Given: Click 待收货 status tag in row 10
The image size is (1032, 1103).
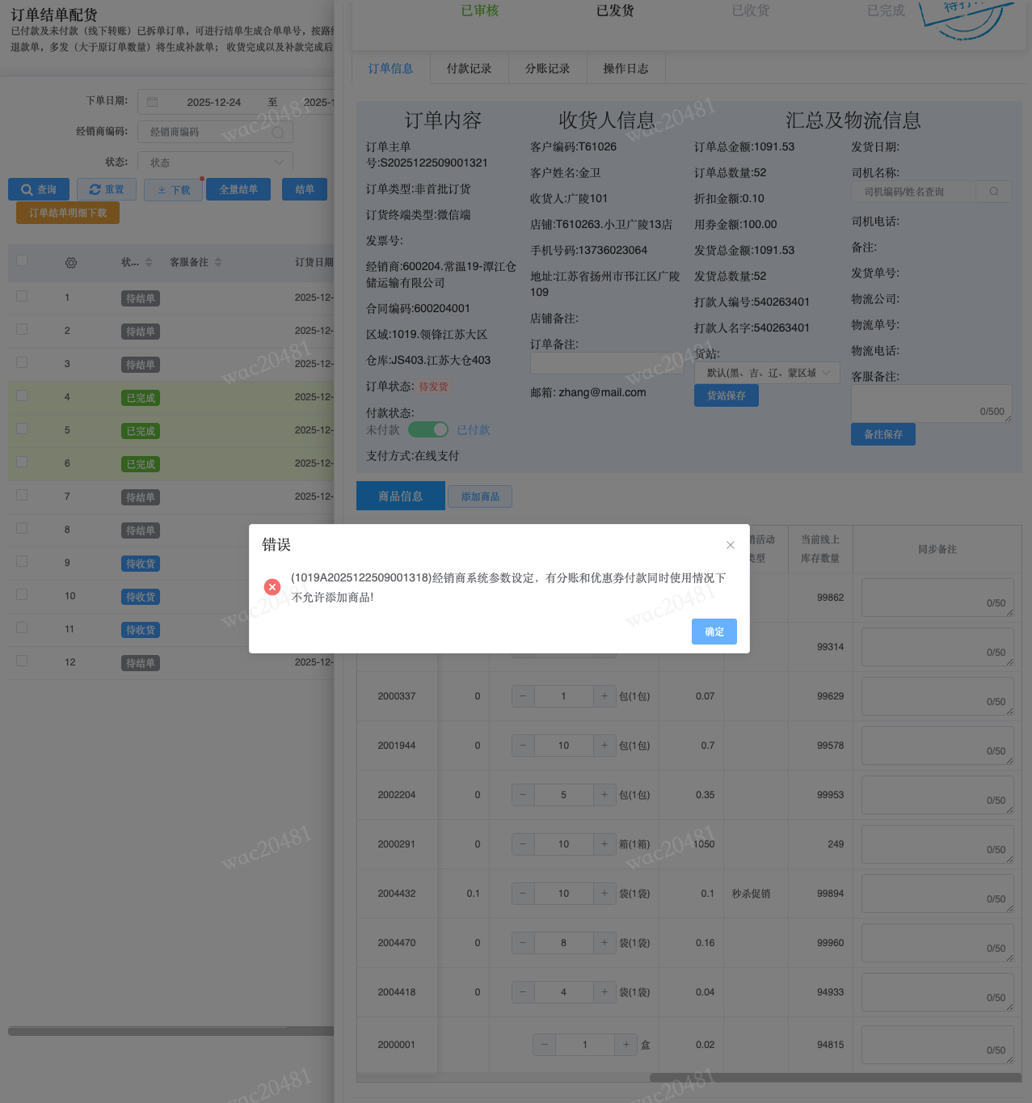Looking at the screenshot, I should coord(141,597).
